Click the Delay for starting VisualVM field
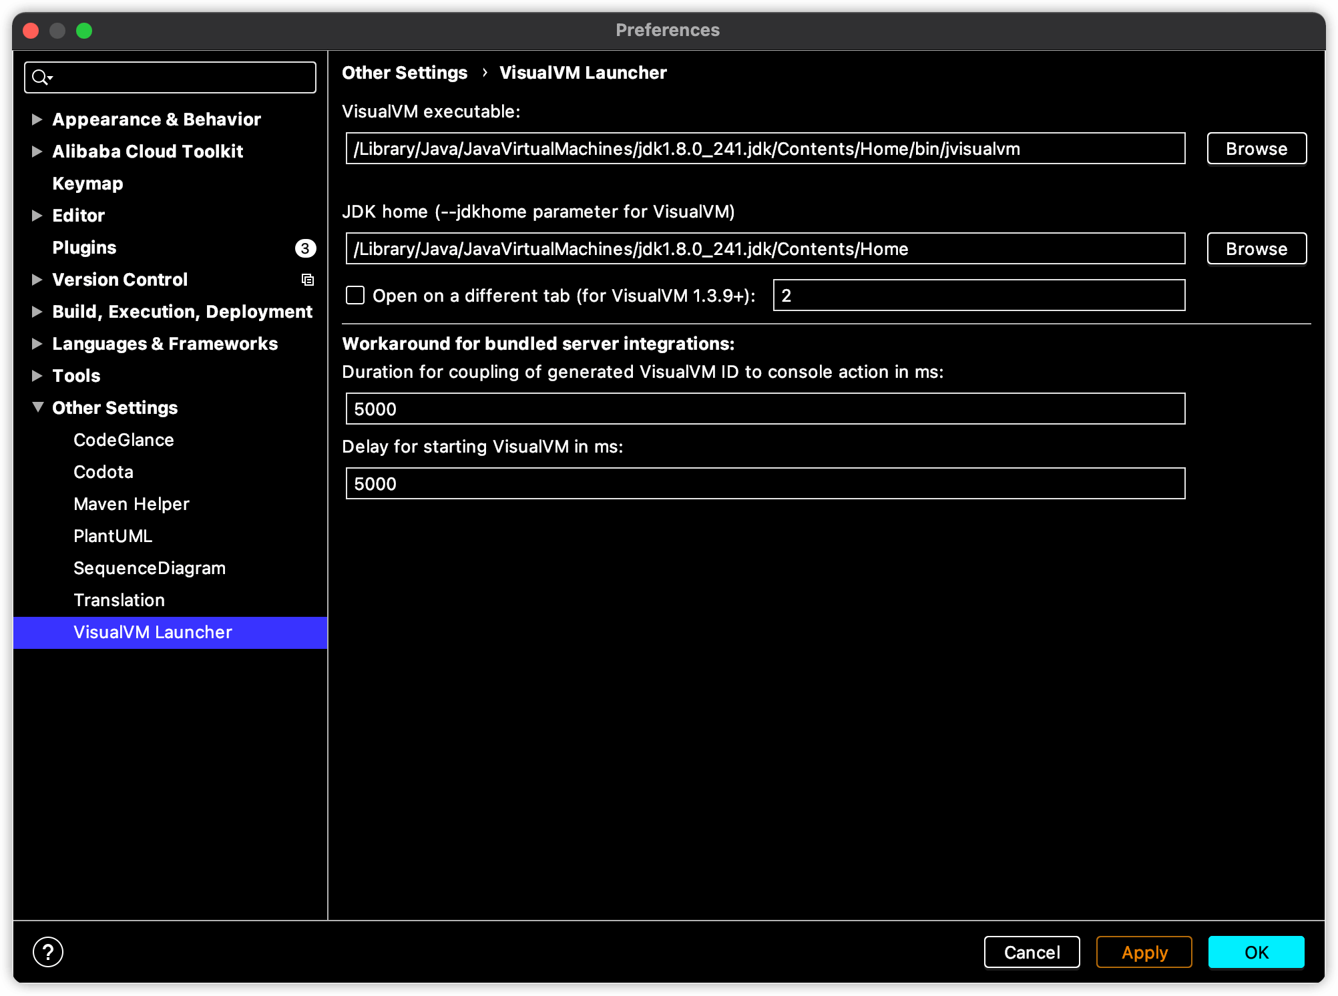 [764, 483]
